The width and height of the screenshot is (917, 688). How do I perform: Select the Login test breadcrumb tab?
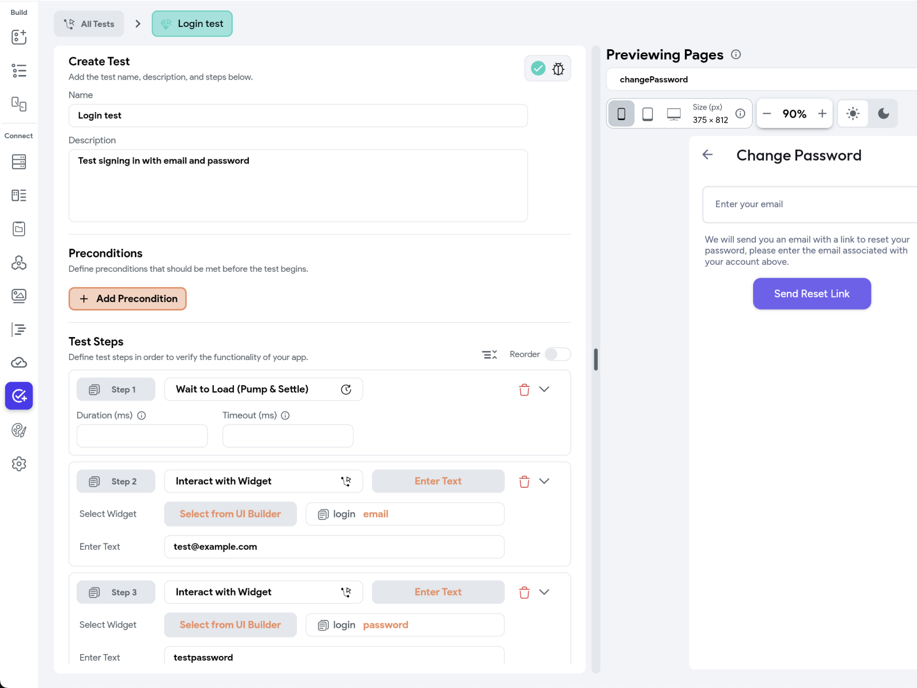pos(192,24)
